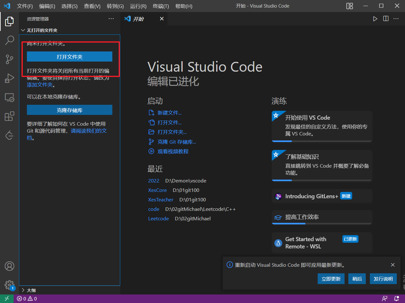Open the Run and Debug view icon

tap(9, 78)
